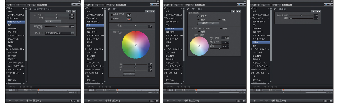This screenshot has height=103, width=338.
Task: Select the 抽出 radio option
Action: click(219, 20)
